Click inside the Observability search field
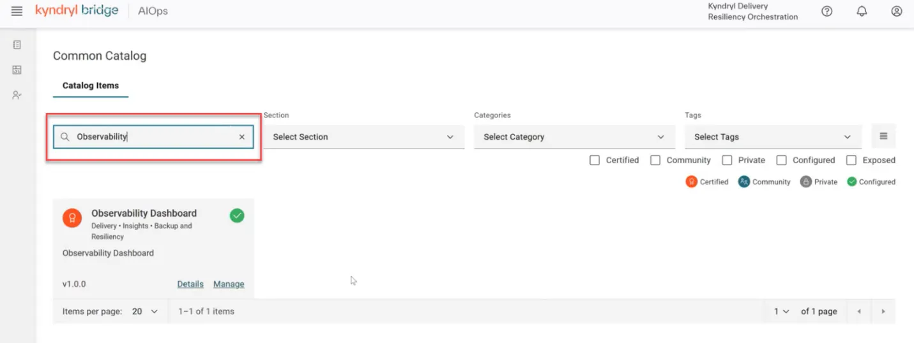The image size is (914, 343). coord(153,137)
